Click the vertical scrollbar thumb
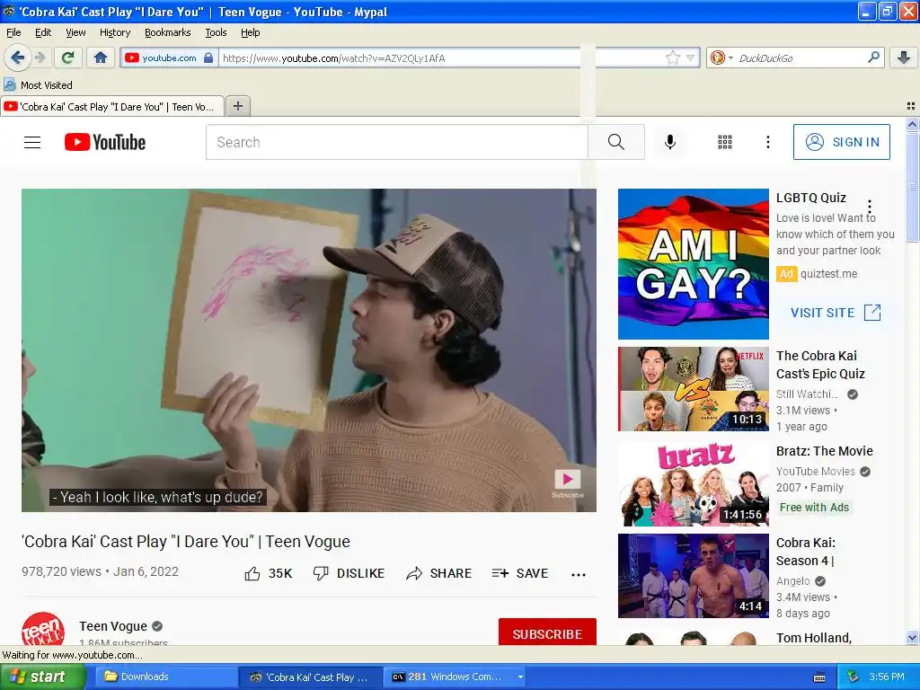 coord(912,187)
